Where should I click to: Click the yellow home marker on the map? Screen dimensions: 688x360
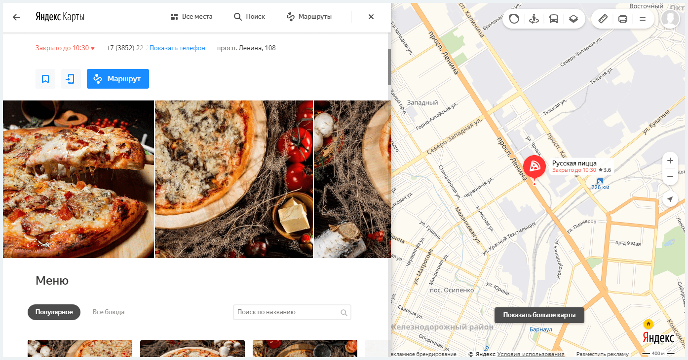649,324
